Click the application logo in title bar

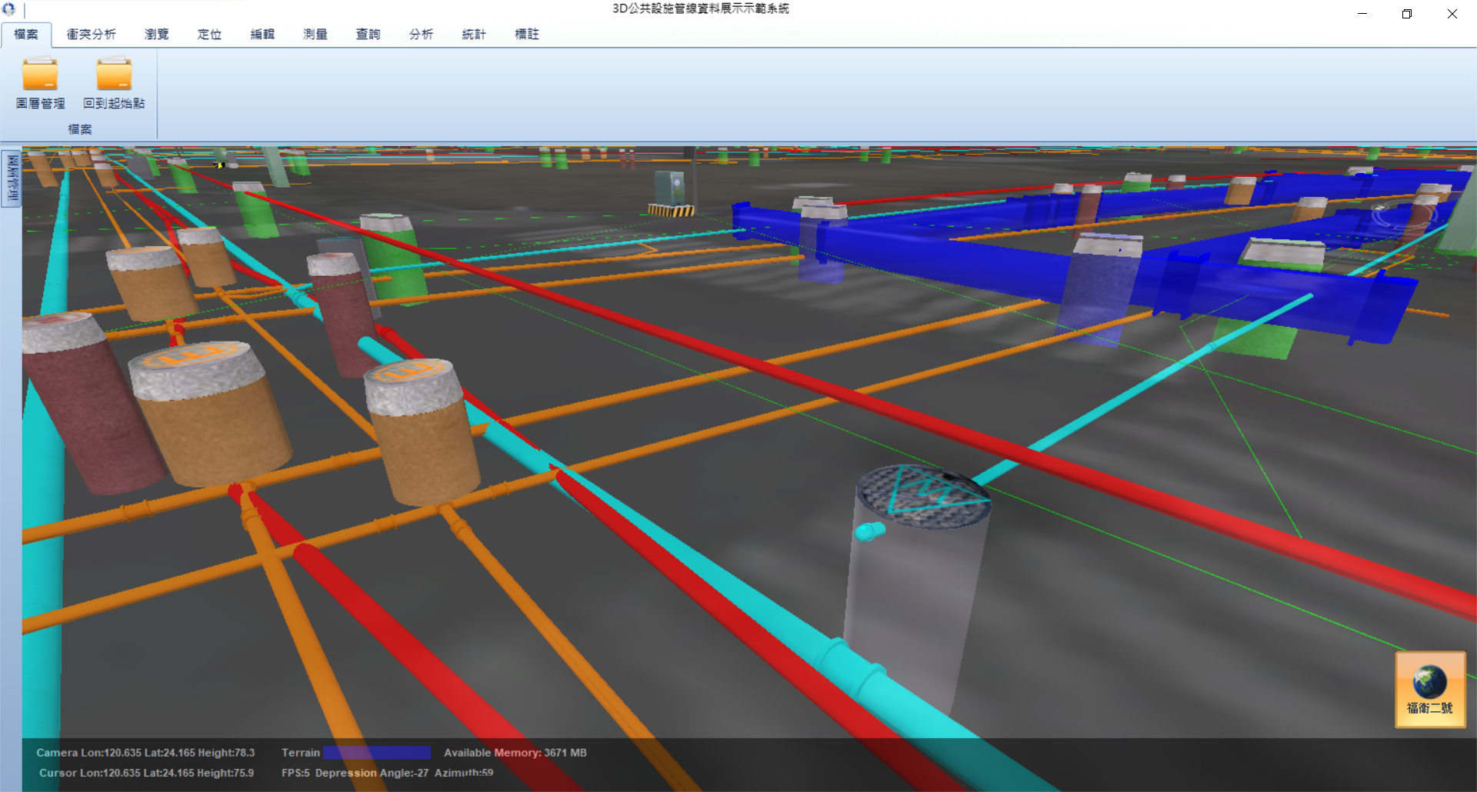[8, 9]
